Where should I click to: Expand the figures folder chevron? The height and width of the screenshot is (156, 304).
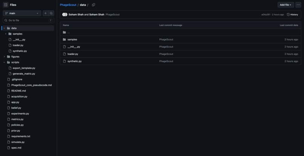(4, 57)
